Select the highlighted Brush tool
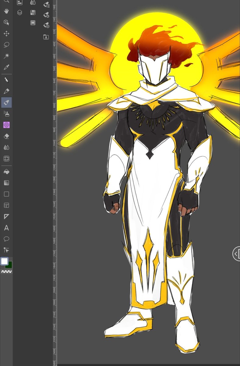Viewport: 240px width, 366px height. pyautogui.click(x=6, y=102)
